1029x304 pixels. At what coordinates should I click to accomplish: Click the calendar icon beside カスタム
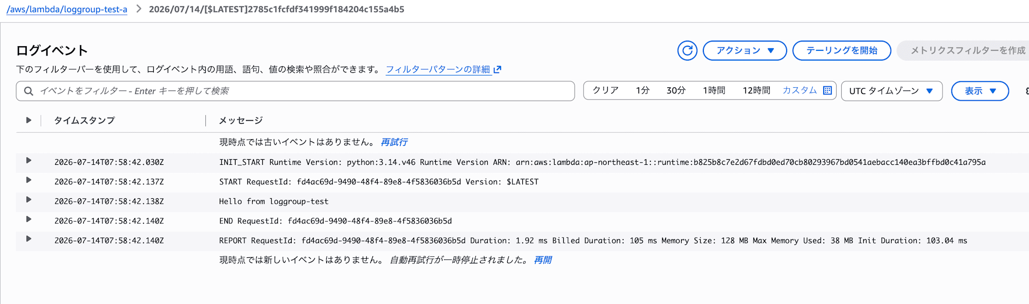(x=827, y=90)
